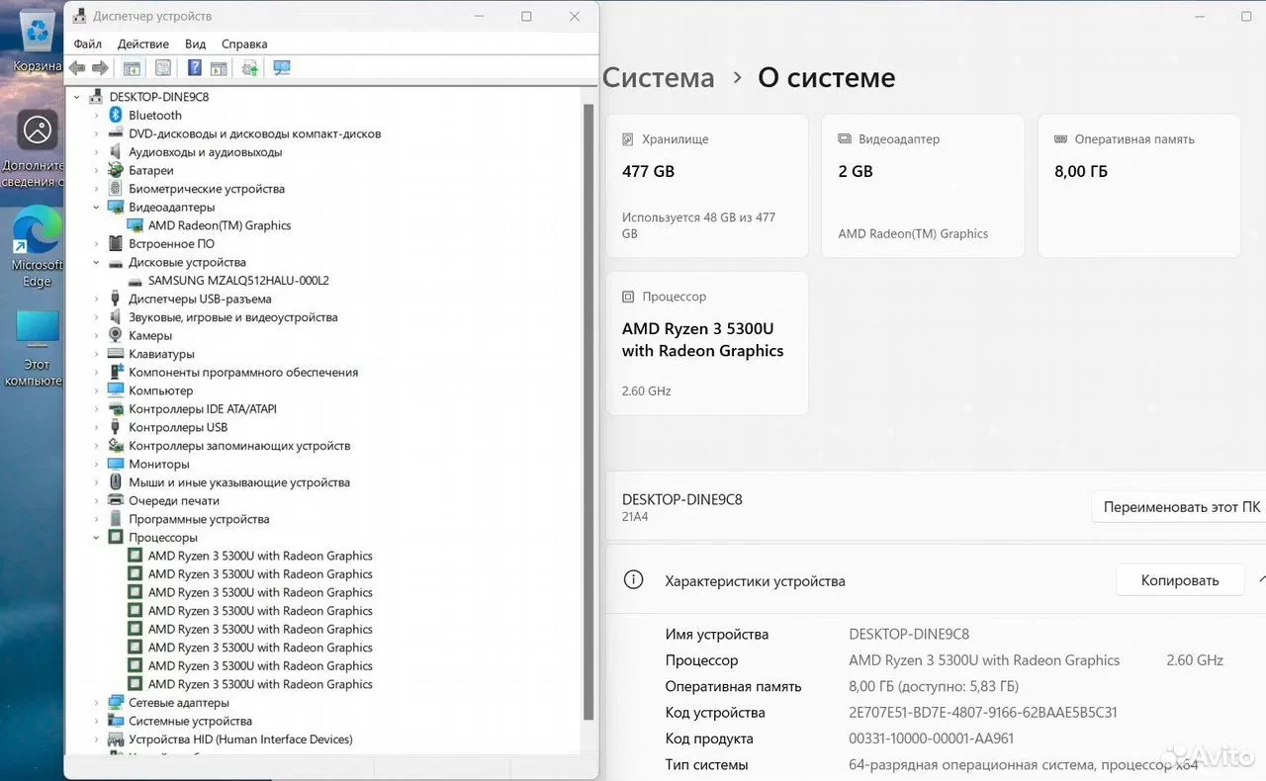Open the Оперативная память 8,00 ГБ card
The width and height of the screenshot is (1266, 781).
coord(1139,186)
